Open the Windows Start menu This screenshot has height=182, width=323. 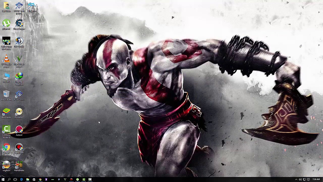coord(3,179)
